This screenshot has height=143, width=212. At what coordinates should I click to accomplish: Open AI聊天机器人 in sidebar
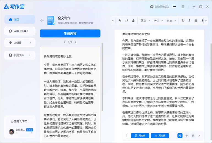(x=20, y=31)
